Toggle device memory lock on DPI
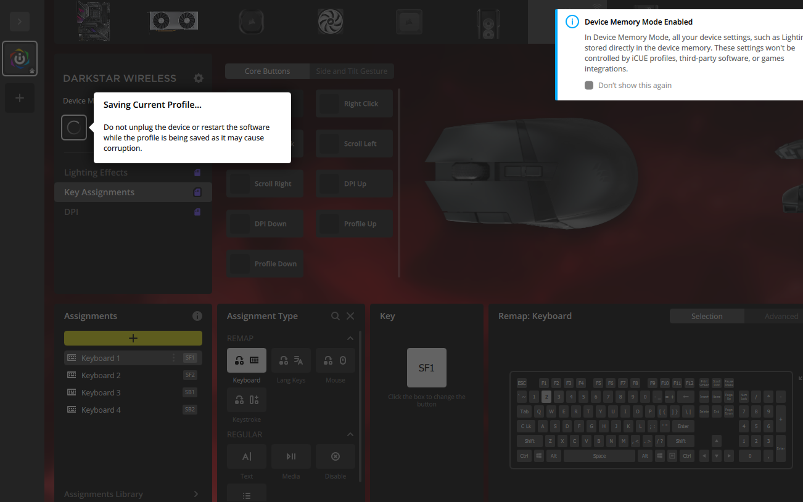Image resolution: width=803 pixels, height=502 pixels. point(197,211)
